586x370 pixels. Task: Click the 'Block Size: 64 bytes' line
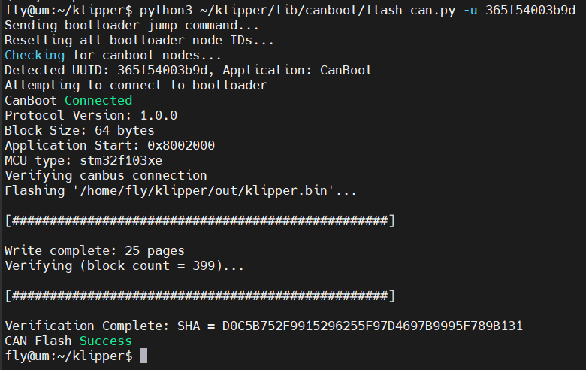coord(80,131)
